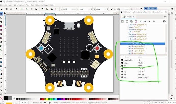Delete node icon in XML Editor
This screenshot has width=176, height=104.
pos(136,21)
